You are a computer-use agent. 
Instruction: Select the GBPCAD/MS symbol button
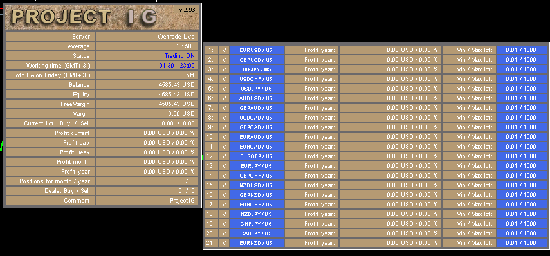257,127
